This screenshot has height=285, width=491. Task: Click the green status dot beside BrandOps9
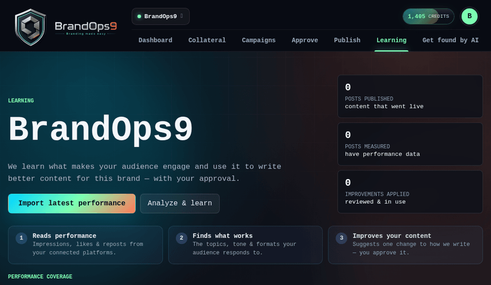tap(139, 17)
